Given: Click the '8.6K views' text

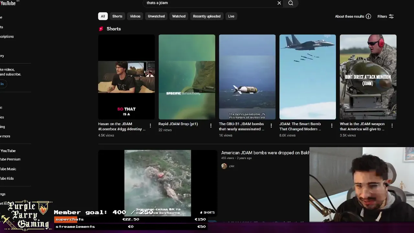Looking at the screenshot, I should (x=288, y=135).
